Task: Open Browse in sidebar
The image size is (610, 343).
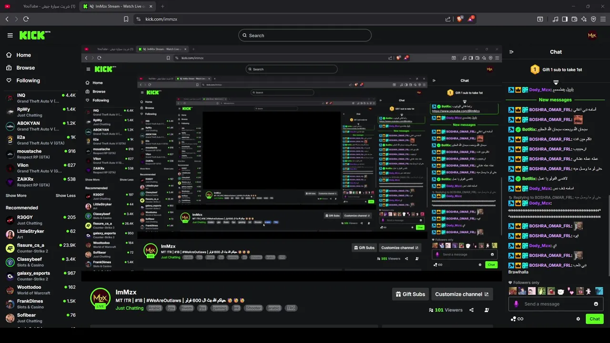Action: click(20, 68)
